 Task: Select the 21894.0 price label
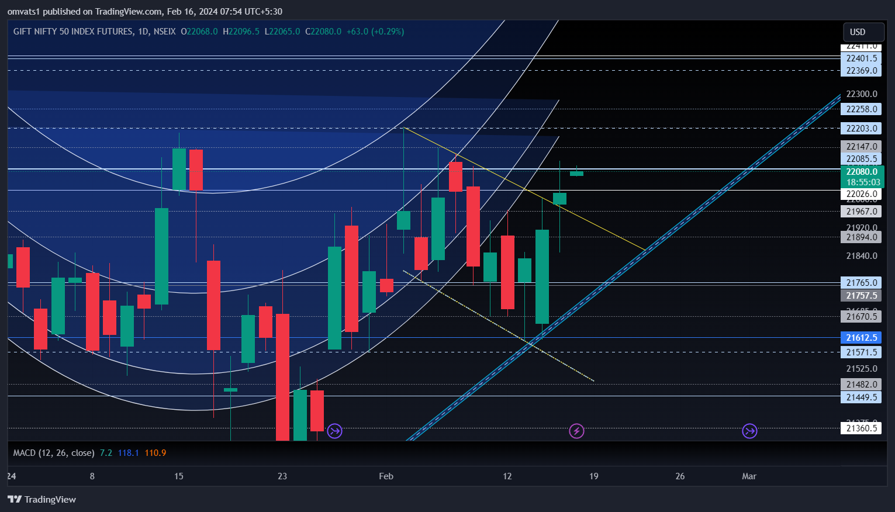pyautogui.click(x=862, y=237)
